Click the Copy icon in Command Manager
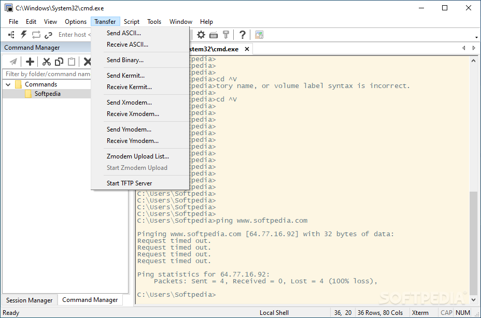 pyautogui.click(x=59, y=62)
